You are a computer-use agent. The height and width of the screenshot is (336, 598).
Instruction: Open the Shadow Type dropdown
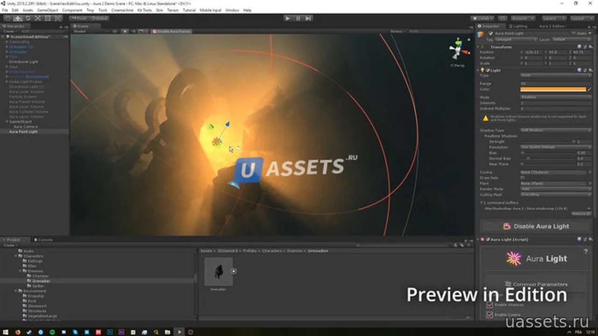pos(556,130)
